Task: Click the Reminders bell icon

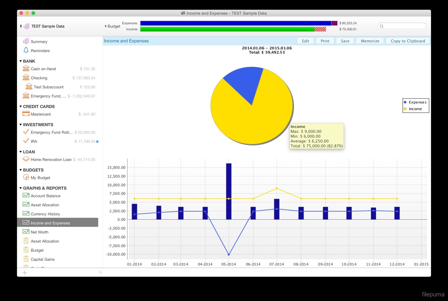Action: pos(26,50)
